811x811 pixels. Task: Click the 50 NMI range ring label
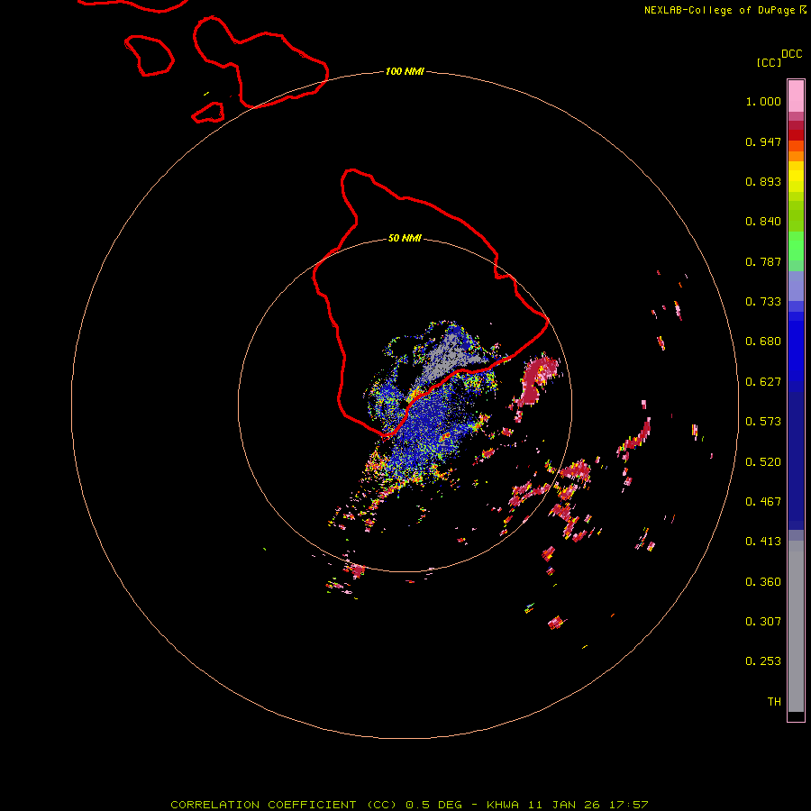pyautogui.click(x=405, y=238)
